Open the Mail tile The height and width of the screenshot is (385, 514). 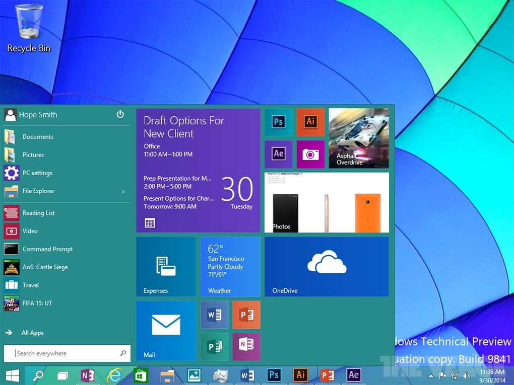tap(166, 331)
